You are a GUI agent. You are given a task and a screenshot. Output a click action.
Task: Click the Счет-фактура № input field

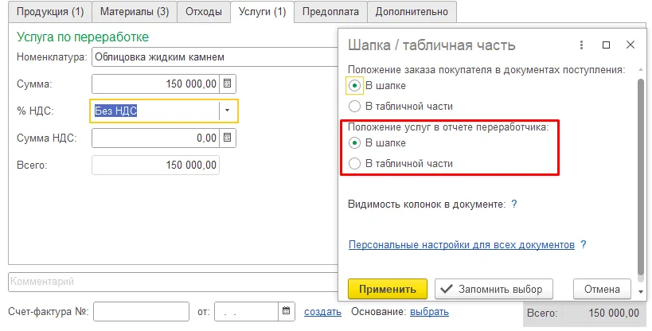(x=141, y=311)
